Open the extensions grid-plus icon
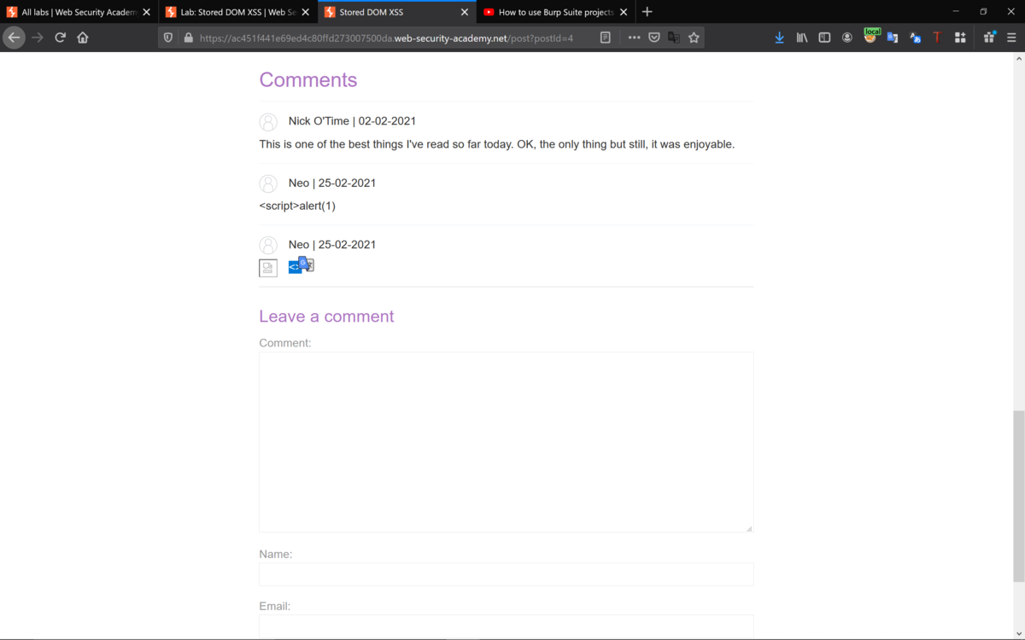This screenshot has height=640, width=1025. [x=960, y=38]
